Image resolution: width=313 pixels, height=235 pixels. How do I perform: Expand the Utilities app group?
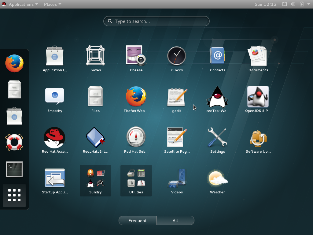136,178
